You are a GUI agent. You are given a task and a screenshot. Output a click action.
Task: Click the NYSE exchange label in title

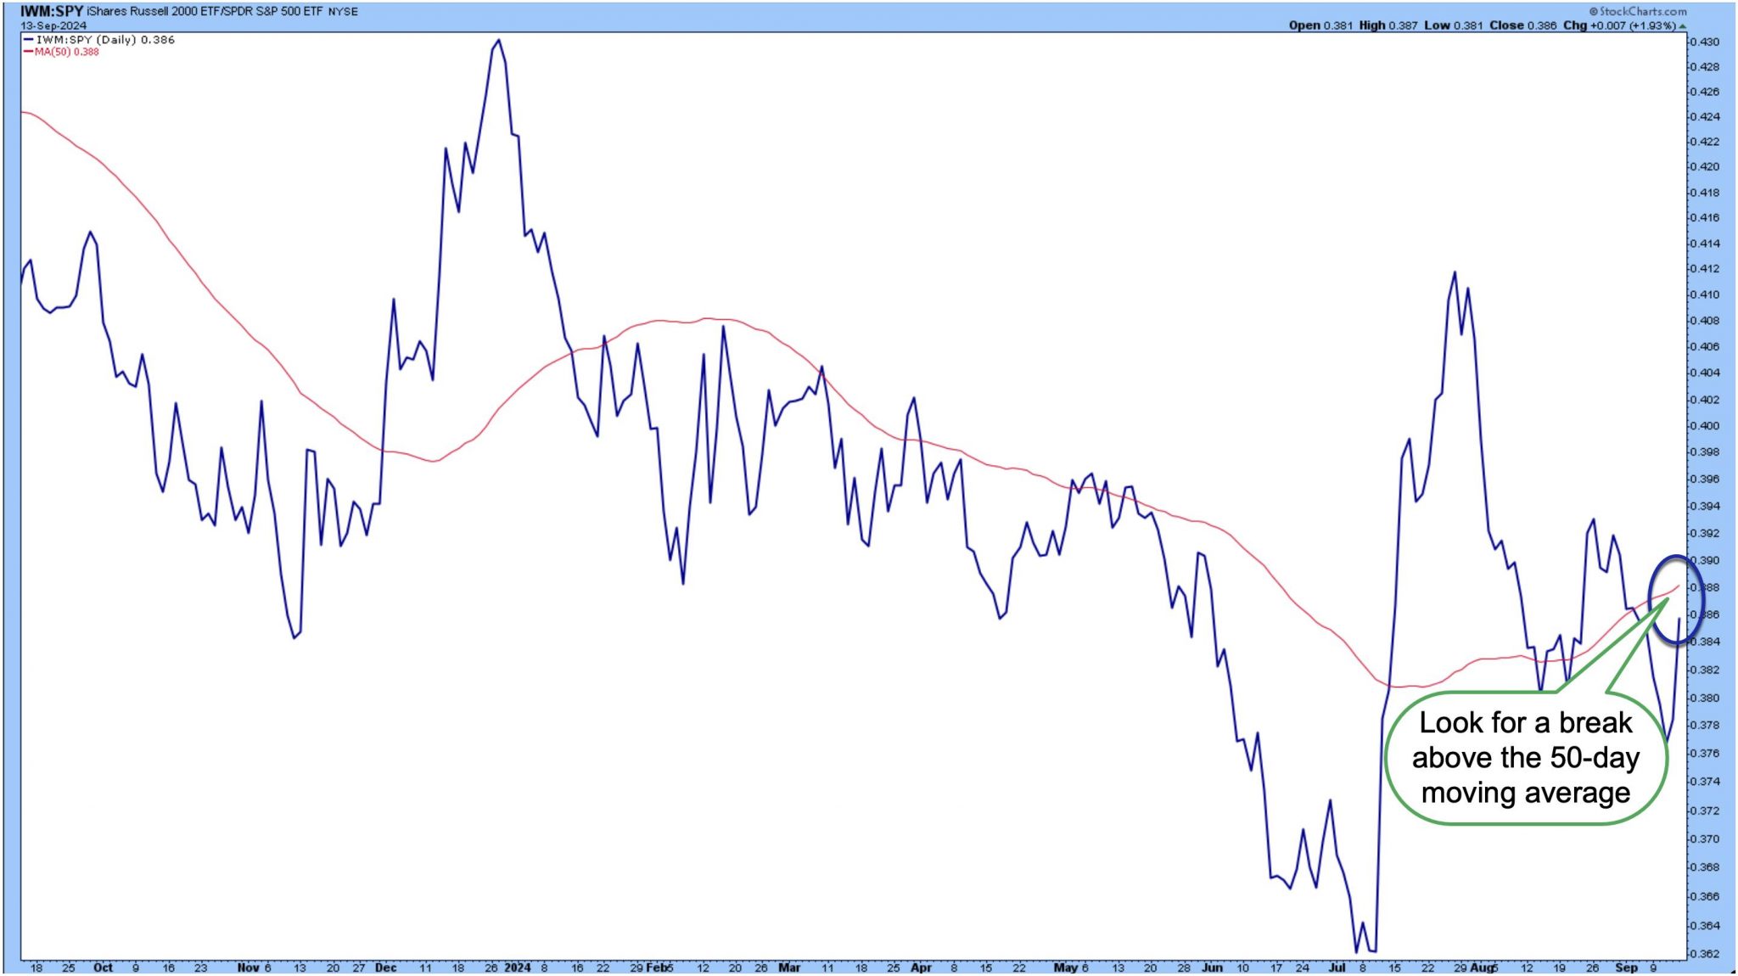(343, 12)
